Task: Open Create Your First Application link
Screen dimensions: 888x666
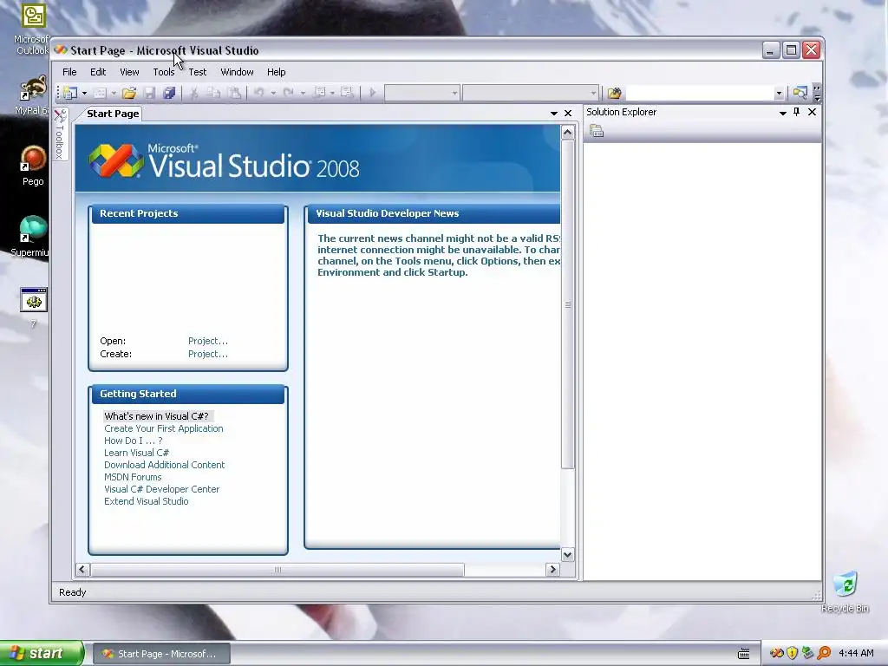Action: pos(164,428)
